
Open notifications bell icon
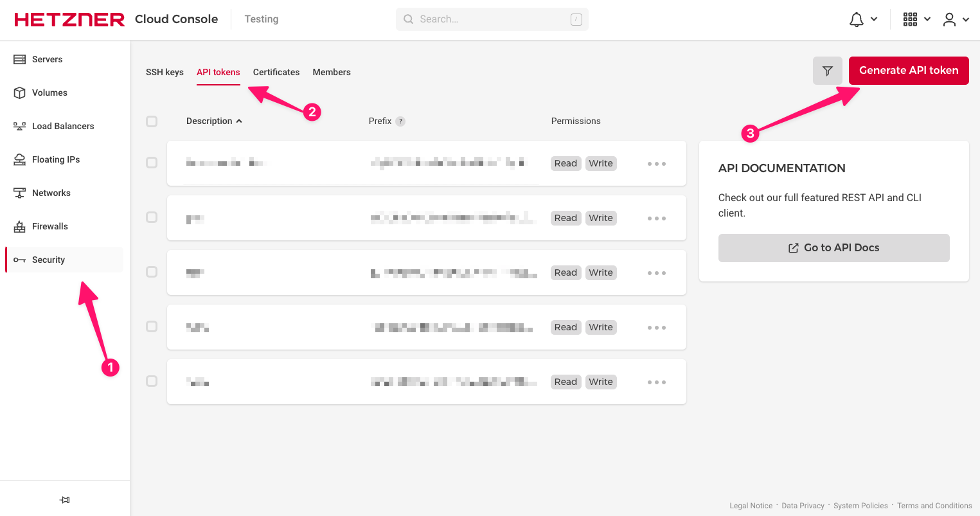(x=856, y=19)
